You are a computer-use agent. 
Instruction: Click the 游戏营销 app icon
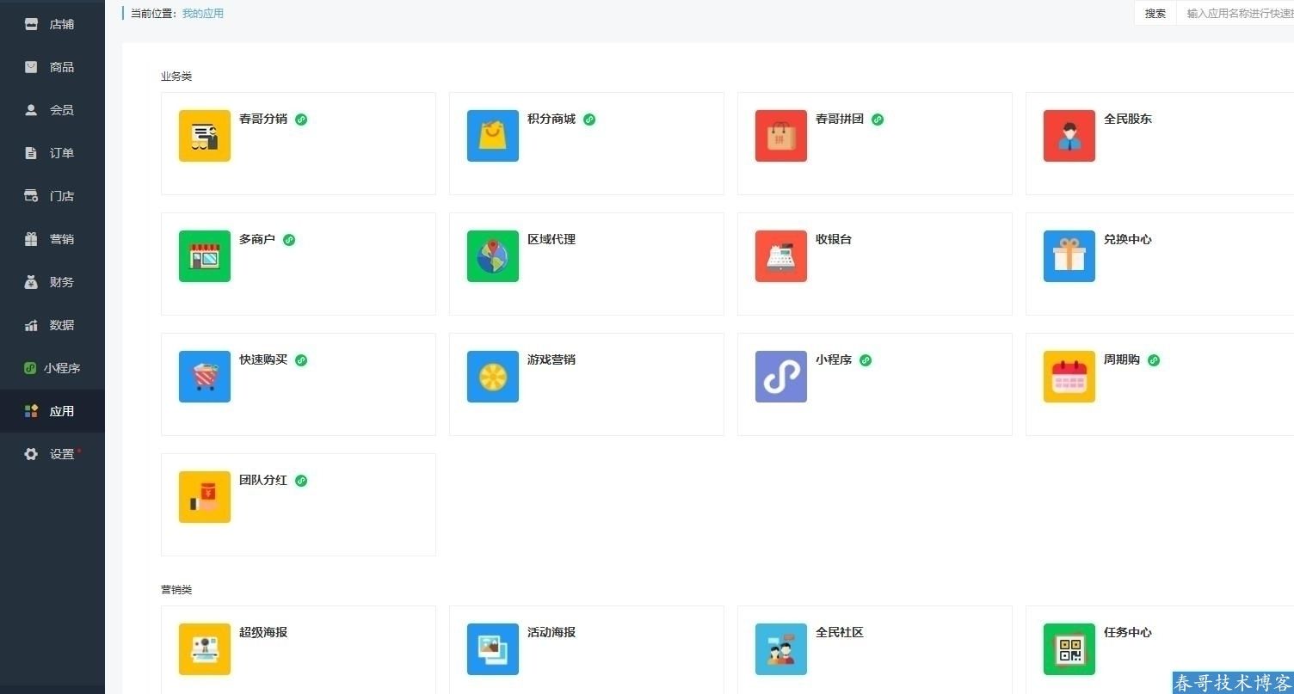[x=491, y=376]
